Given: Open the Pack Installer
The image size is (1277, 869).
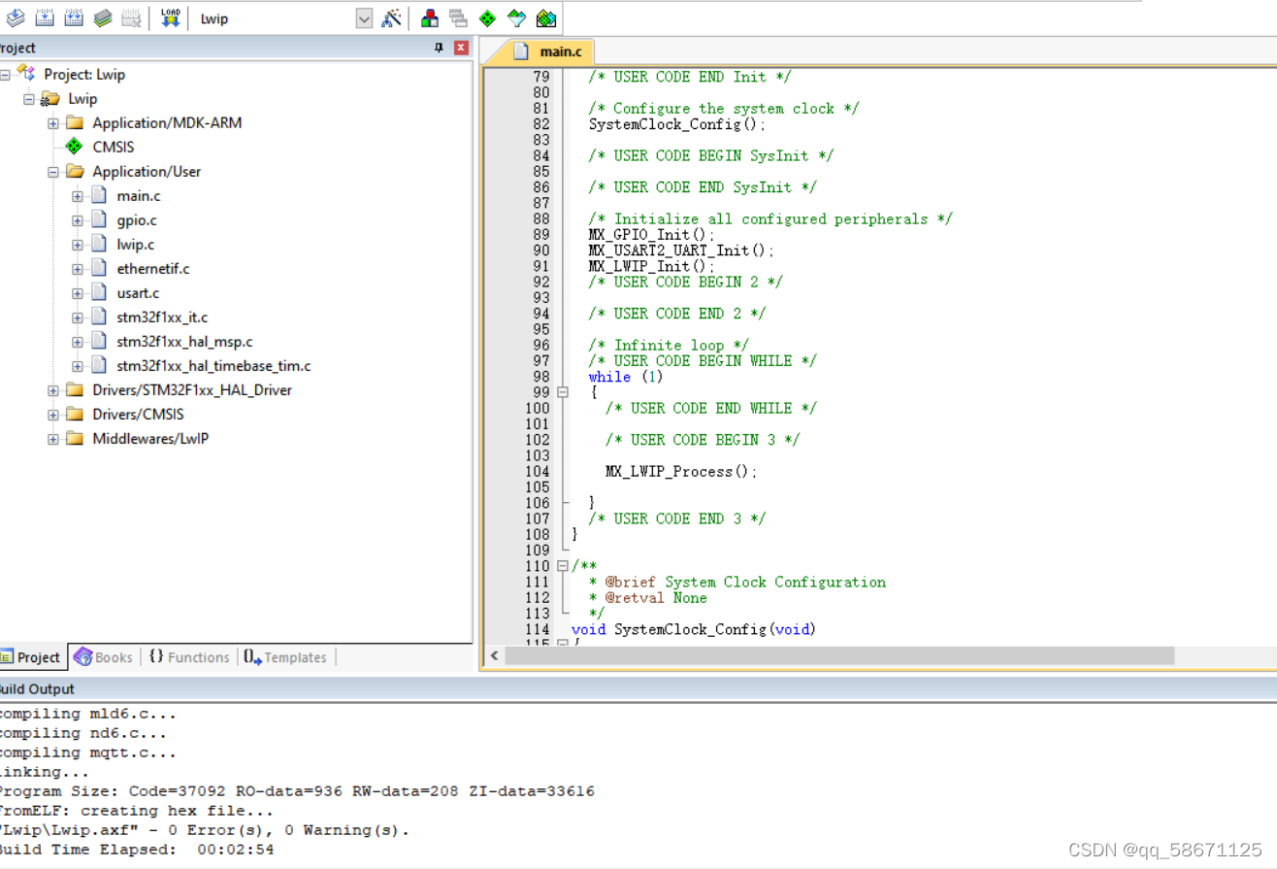Looking at the screenshot, I should tap(545, 17).
